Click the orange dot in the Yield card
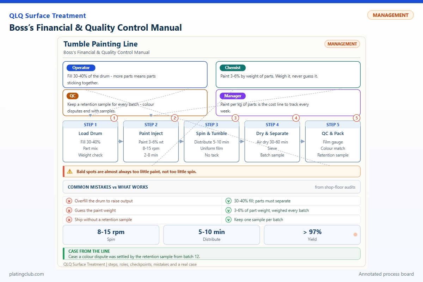Image resolution: width=423 pixels, height=282 pixels. (x=355, y=234)
